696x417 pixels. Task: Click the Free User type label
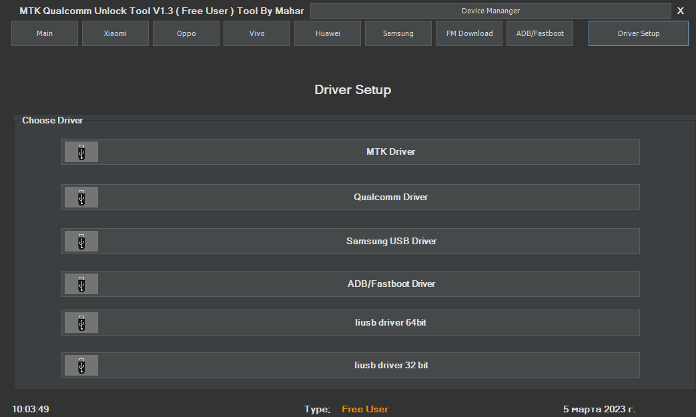coord(365,410)
